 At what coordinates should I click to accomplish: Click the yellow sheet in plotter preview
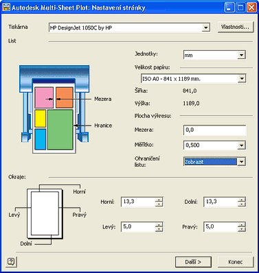pyautogui.click(x=41, y=119)
